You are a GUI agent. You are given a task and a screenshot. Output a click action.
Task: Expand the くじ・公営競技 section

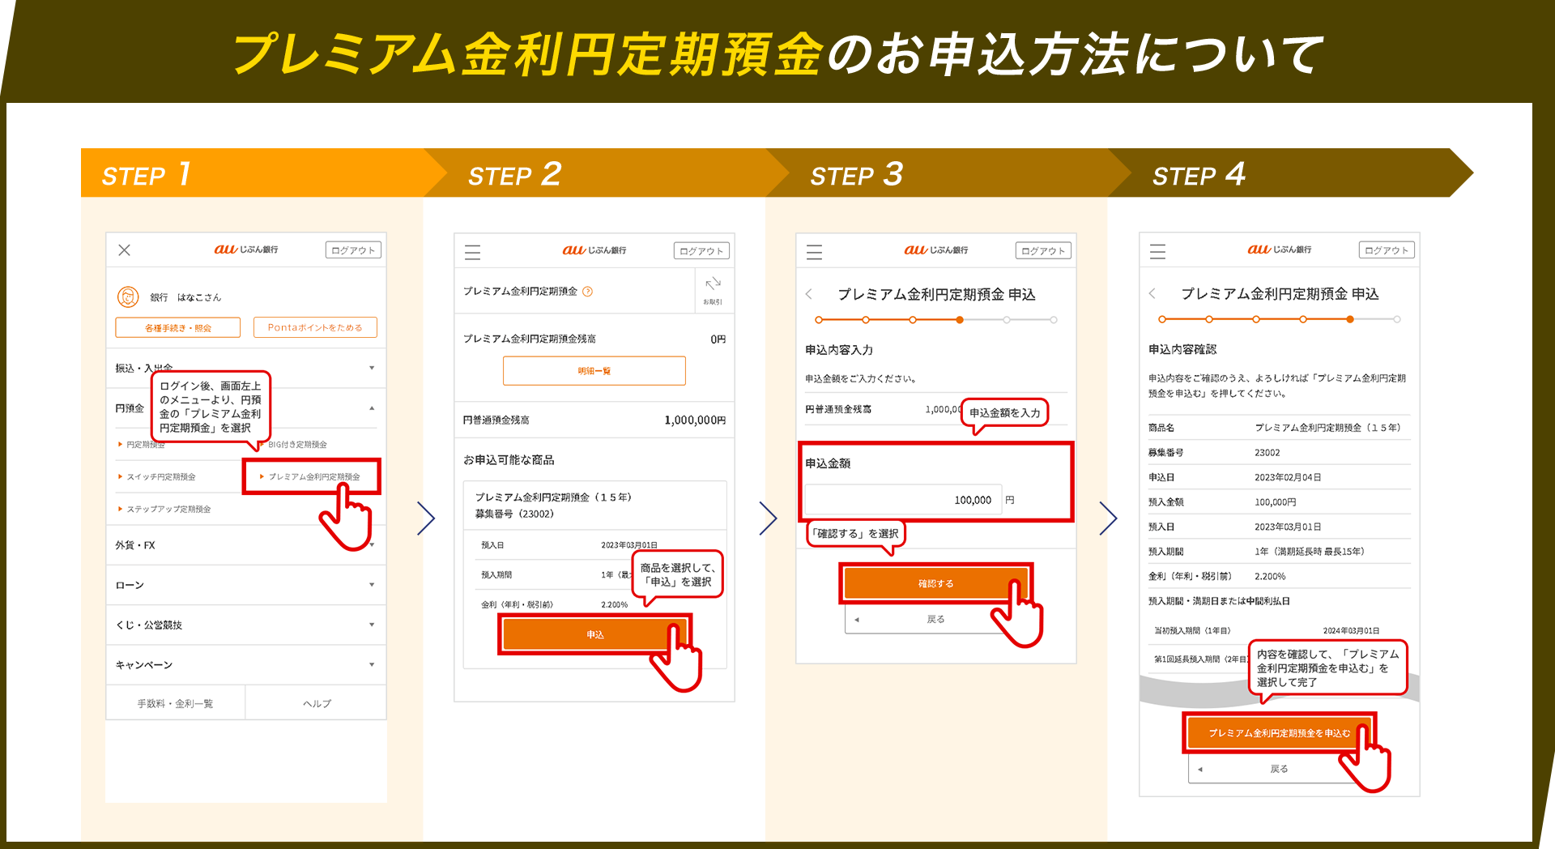(x=245, y=625)
